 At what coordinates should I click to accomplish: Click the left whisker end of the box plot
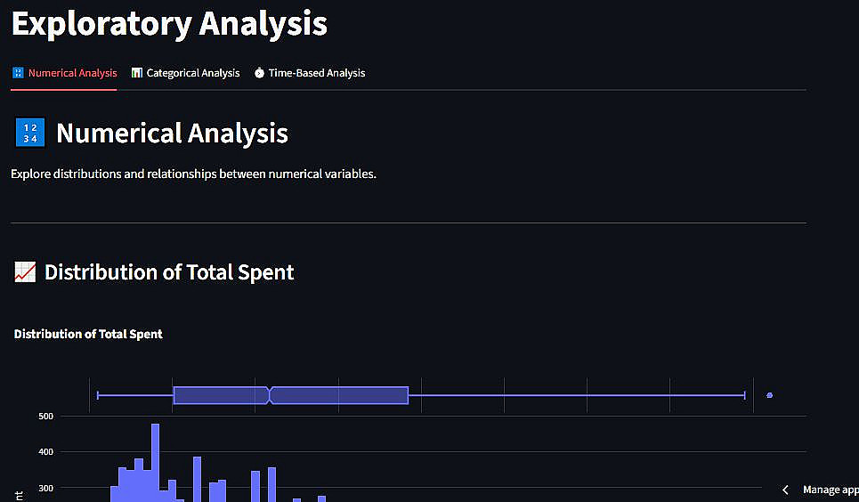tap(97, 395)
